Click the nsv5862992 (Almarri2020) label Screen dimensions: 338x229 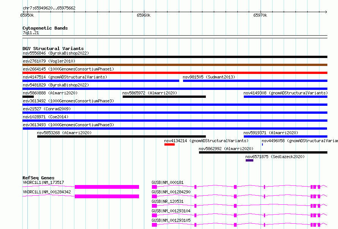pyautogui.click(x=226, y=149)
